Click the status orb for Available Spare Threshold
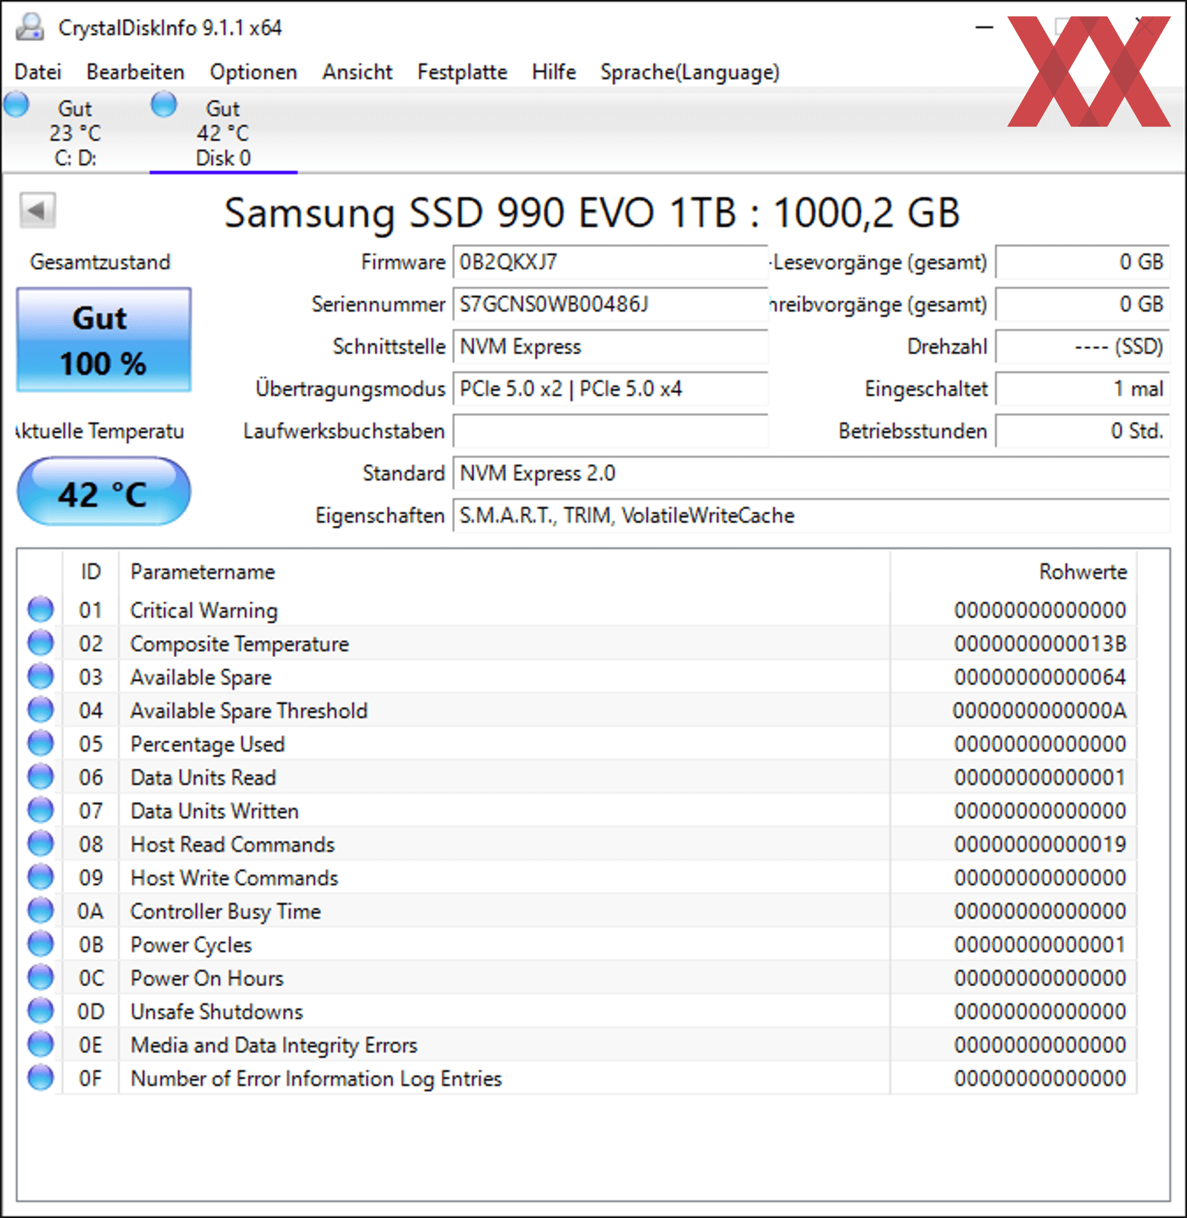This screenshot has height=1218, width=1187. [x=41, y=709]
